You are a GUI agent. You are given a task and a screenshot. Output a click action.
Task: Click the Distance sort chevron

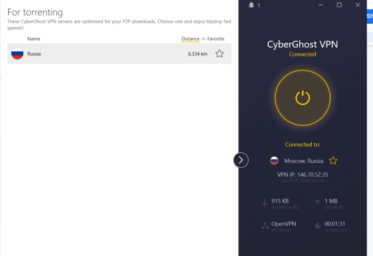tap(203, 39)
